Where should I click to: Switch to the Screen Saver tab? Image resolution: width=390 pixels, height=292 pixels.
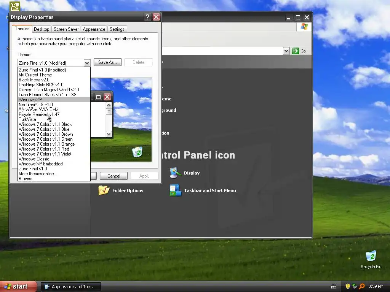[66, 29]
